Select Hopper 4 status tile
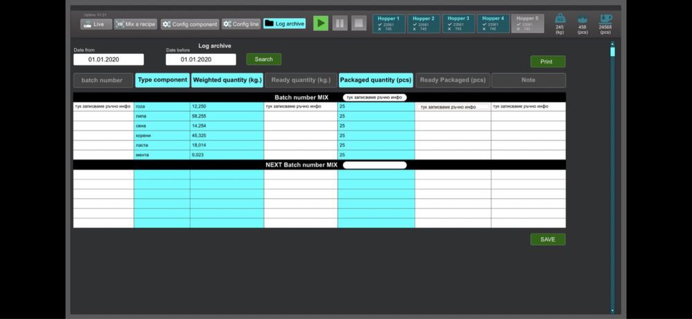692x319 pixels. [493, 23]
